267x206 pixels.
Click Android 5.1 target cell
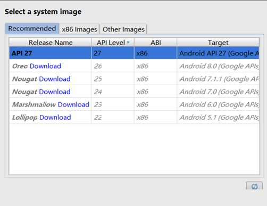(218, 117)
